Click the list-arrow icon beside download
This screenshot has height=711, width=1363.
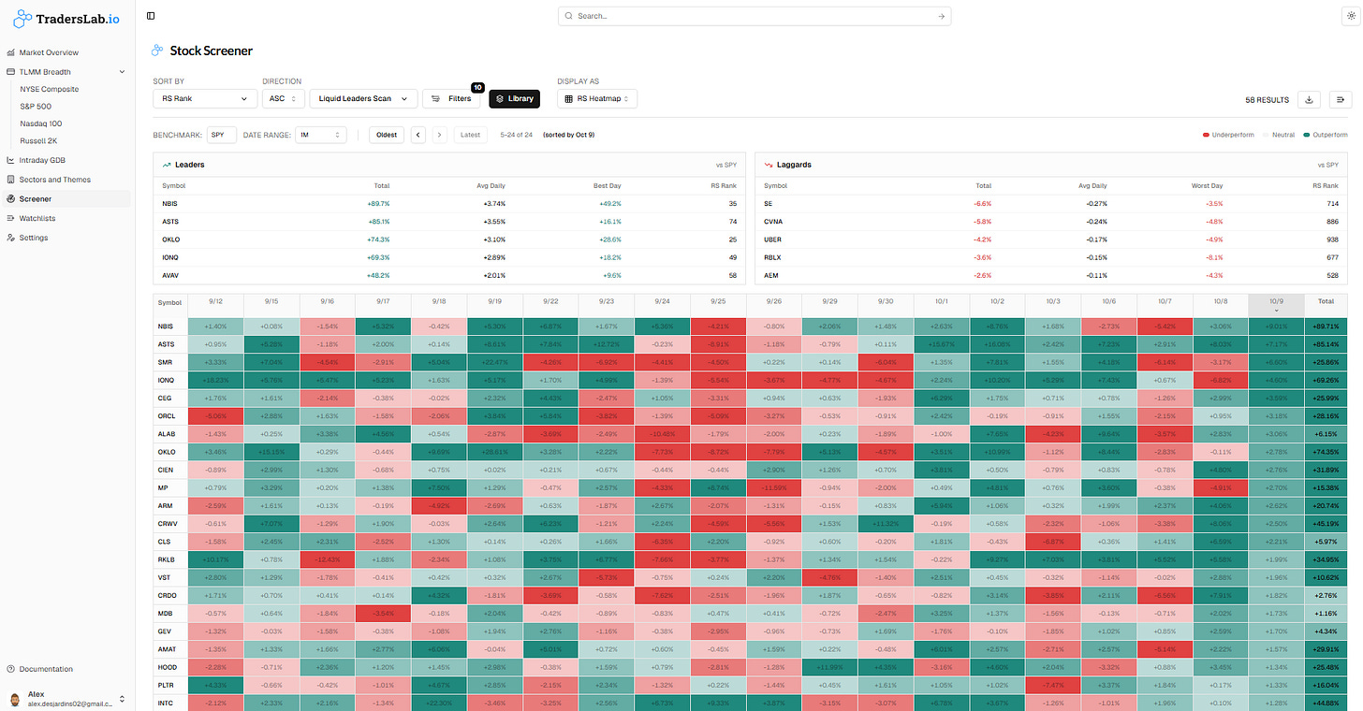coord(1340,99)
